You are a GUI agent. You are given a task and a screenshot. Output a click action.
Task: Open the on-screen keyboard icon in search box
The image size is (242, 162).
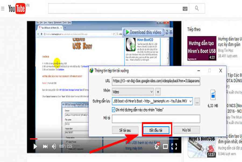(x=185, y=9)
